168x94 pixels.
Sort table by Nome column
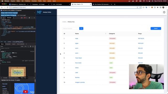106,34
